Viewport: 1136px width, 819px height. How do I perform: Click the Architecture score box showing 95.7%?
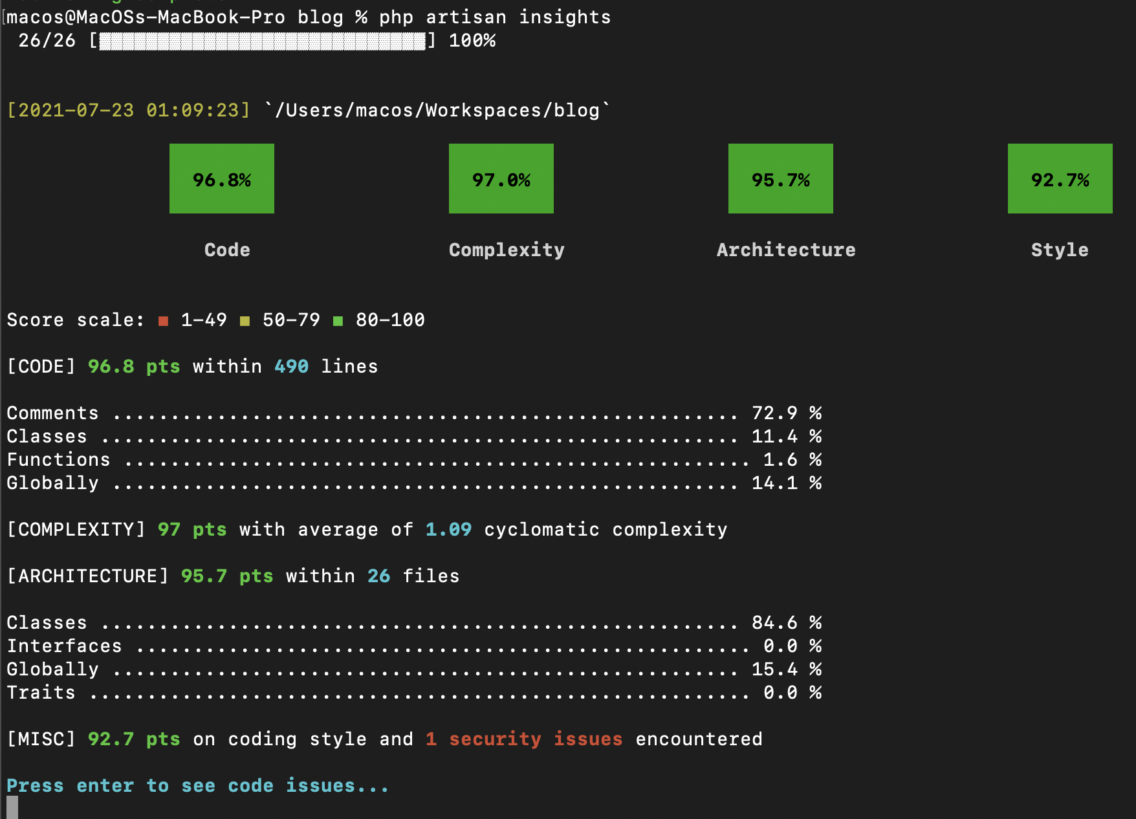[x=780, y=179]
